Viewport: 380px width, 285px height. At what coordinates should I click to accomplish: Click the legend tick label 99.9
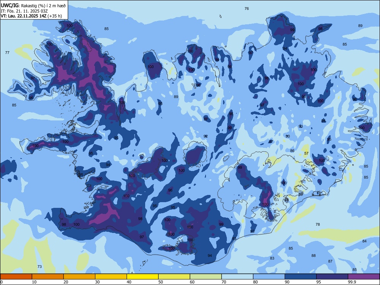pos(352,282)
